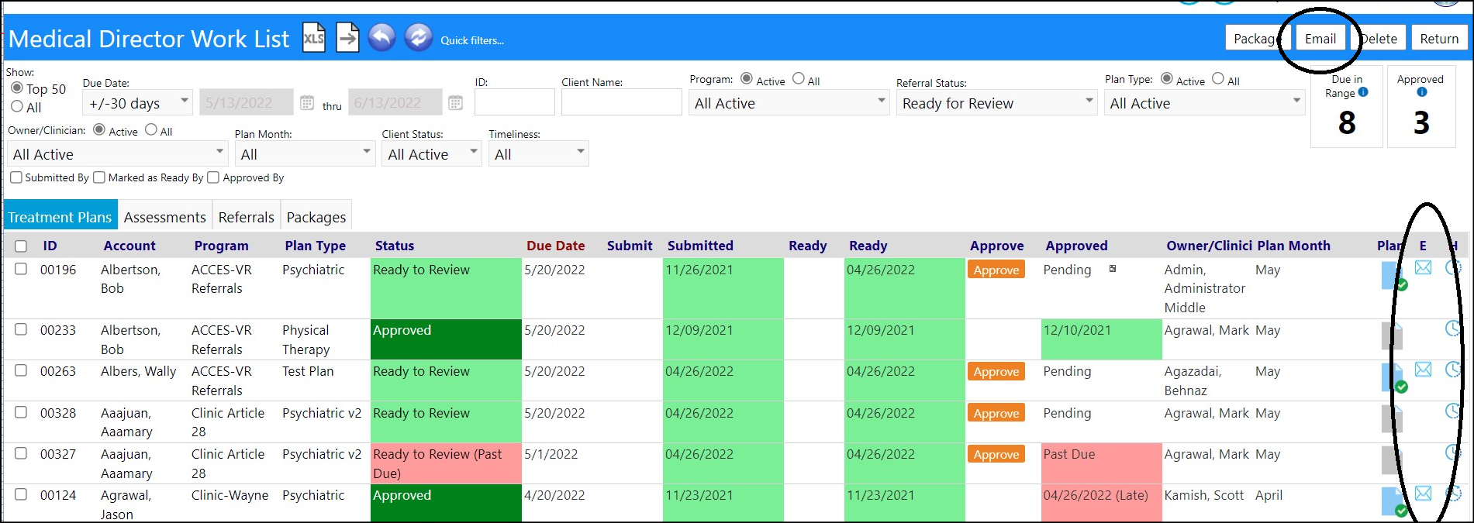Select the Show All radio option
The image size is (1474, 523).
click(17, 106)
